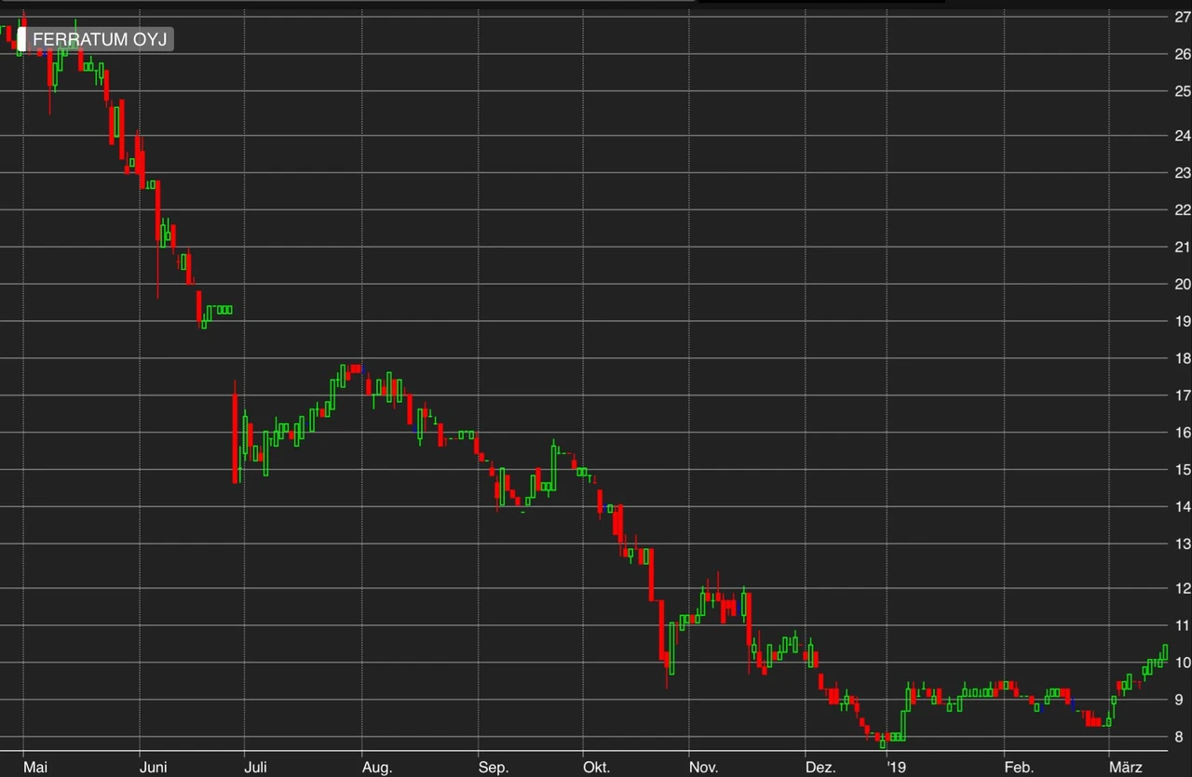
Task: Click the white swatch beside FERRATUM OYJ
Action: pos(22,39)
